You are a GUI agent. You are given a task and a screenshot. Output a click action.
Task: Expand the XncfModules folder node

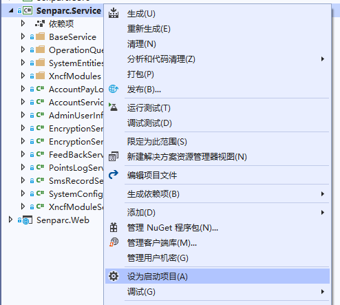[23, 76]
